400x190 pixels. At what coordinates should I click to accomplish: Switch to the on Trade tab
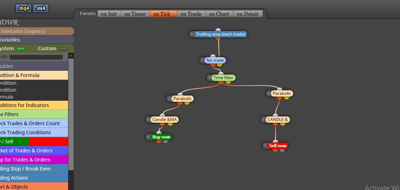[x=191, y=14]
